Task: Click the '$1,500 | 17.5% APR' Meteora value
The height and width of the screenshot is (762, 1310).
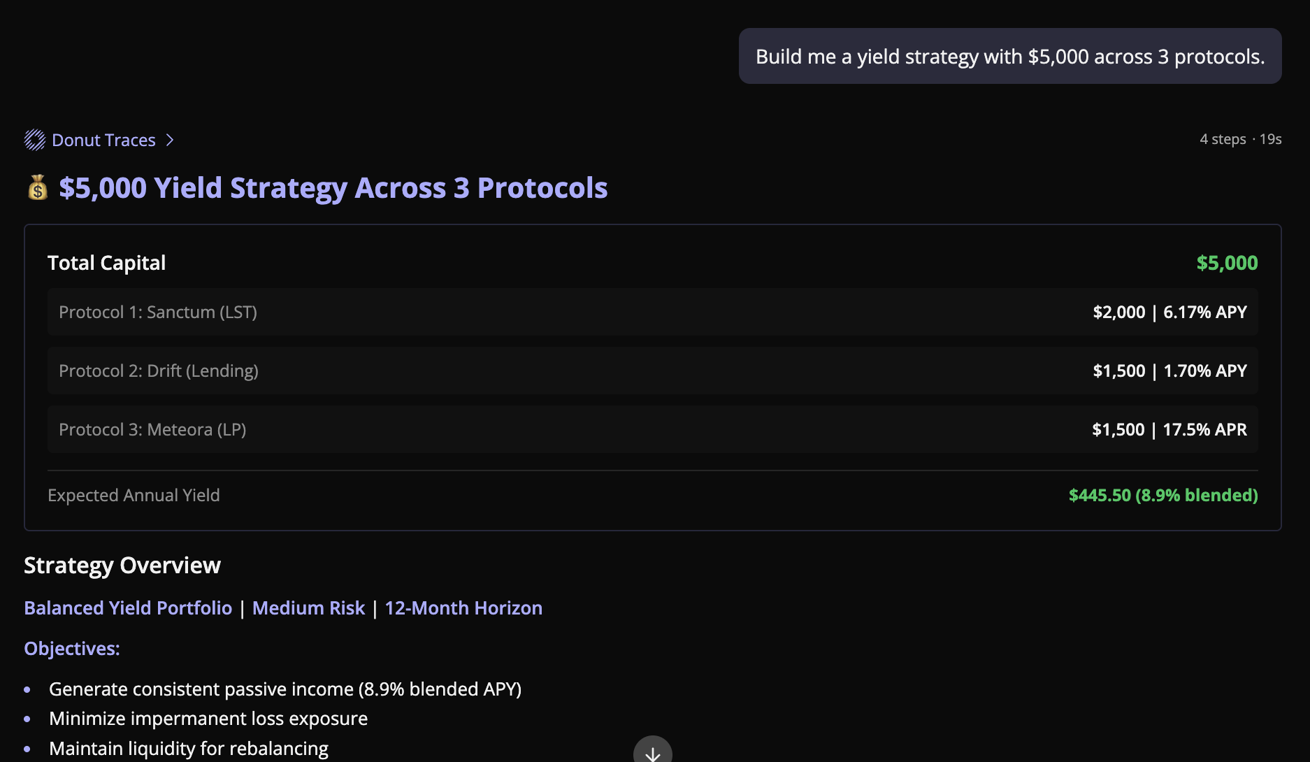Action: (x=1169, y=429)
